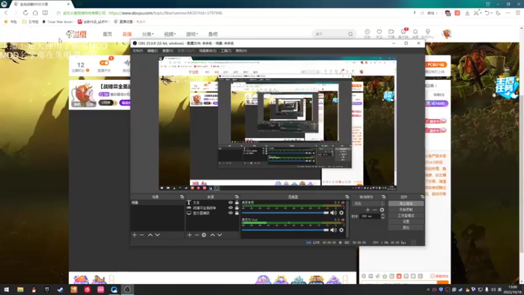Toggle lock on 战锤III全面战争 source
Viewport: 524px width, 295px height.
click(x=236, y=208)
